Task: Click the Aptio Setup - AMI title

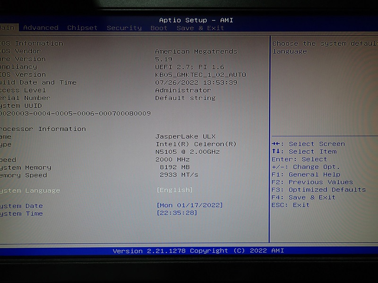Action: pos(196,20)
